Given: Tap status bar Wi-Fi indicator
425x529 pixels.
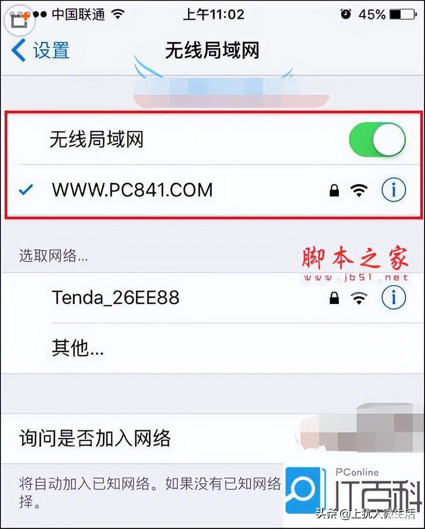Looking at the screenshot, I should tap(118, 14).
